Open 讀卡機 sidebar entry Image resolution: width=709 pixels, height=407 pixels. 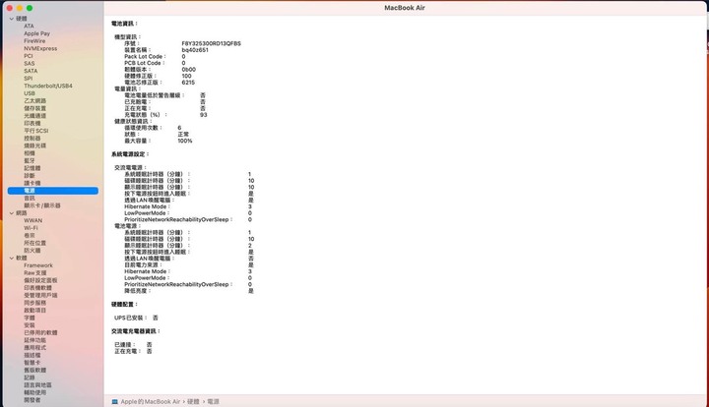pyautogui.click(x=32, y=183)
